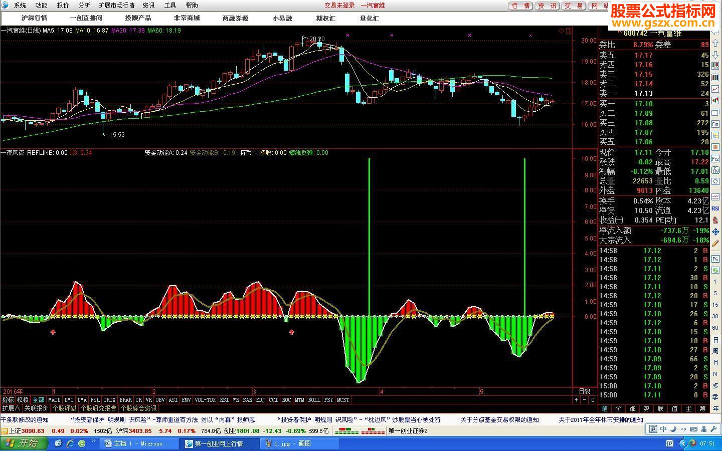Select the 30-minute period

point(715,316)
